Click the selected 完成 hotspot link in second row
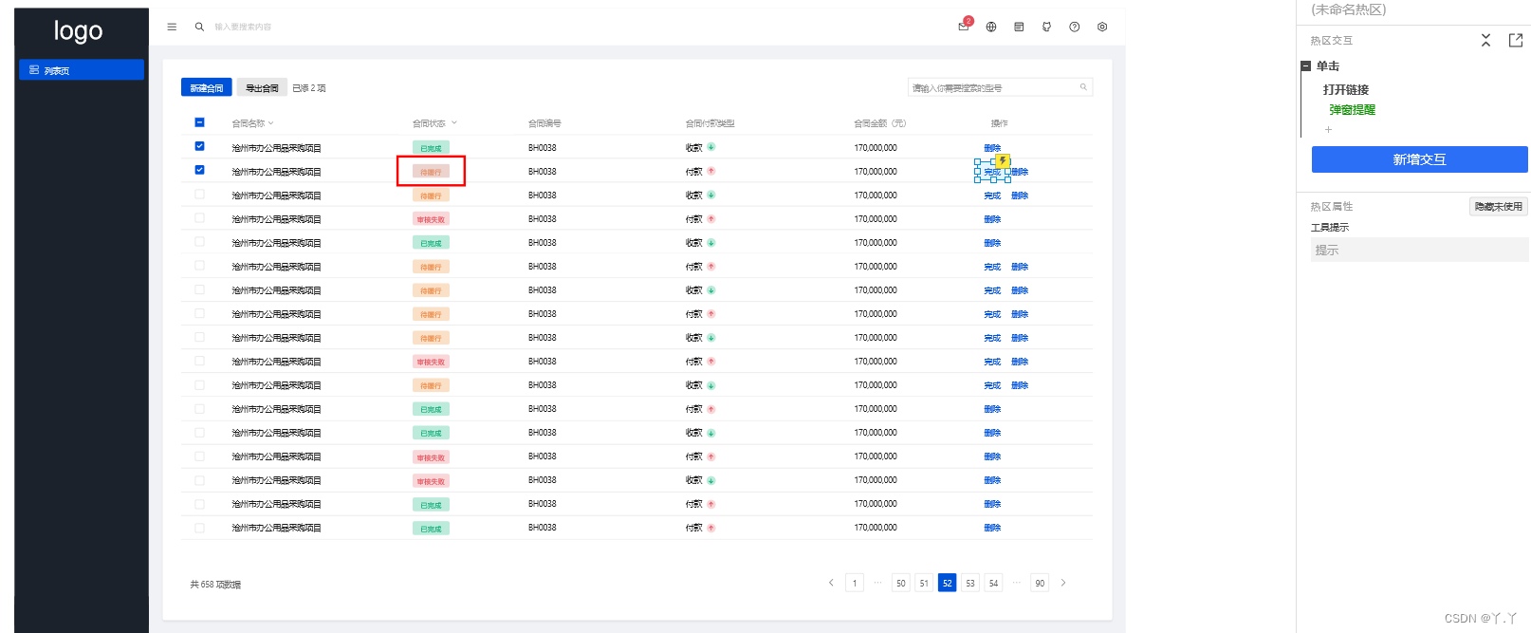Screen dimensions: 1531x633 992,172
